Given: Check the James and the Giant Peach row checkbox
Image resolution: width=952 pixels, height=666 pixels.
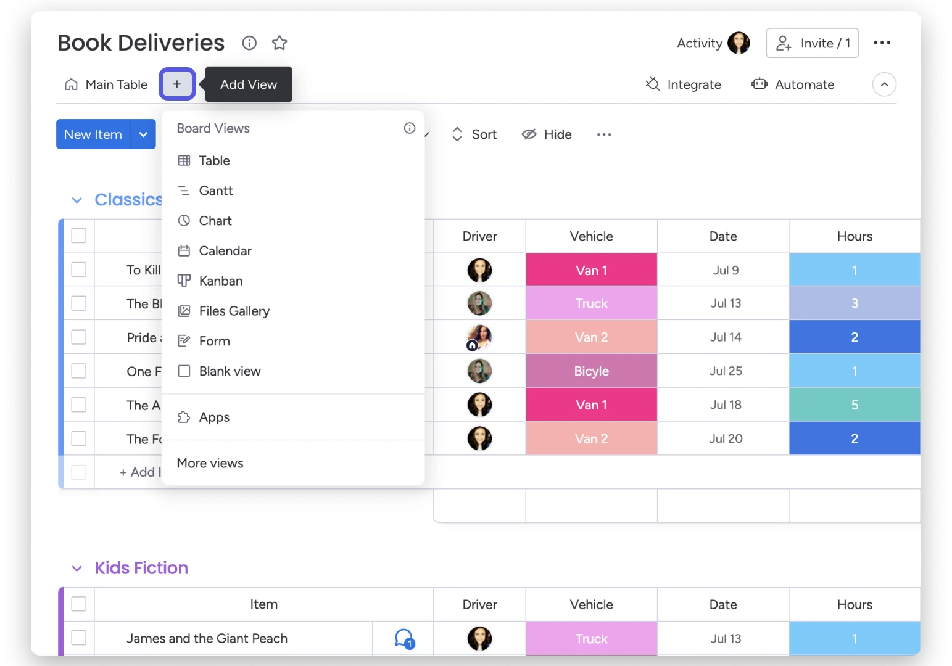Looking at the screenshot, I should [x=79, y=638].
